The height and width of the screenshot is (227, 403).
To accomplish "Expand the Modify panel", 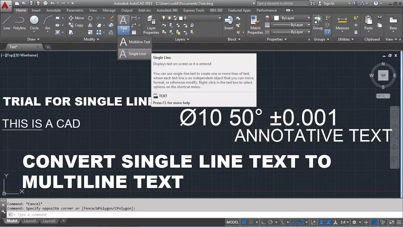I will pos(91,39).
